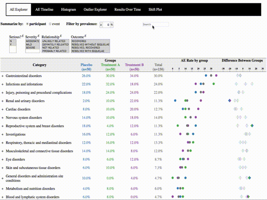This screenshot has width=267, height=200.
Task: Select MILD in Severity filter
Action: click(33, 45)
